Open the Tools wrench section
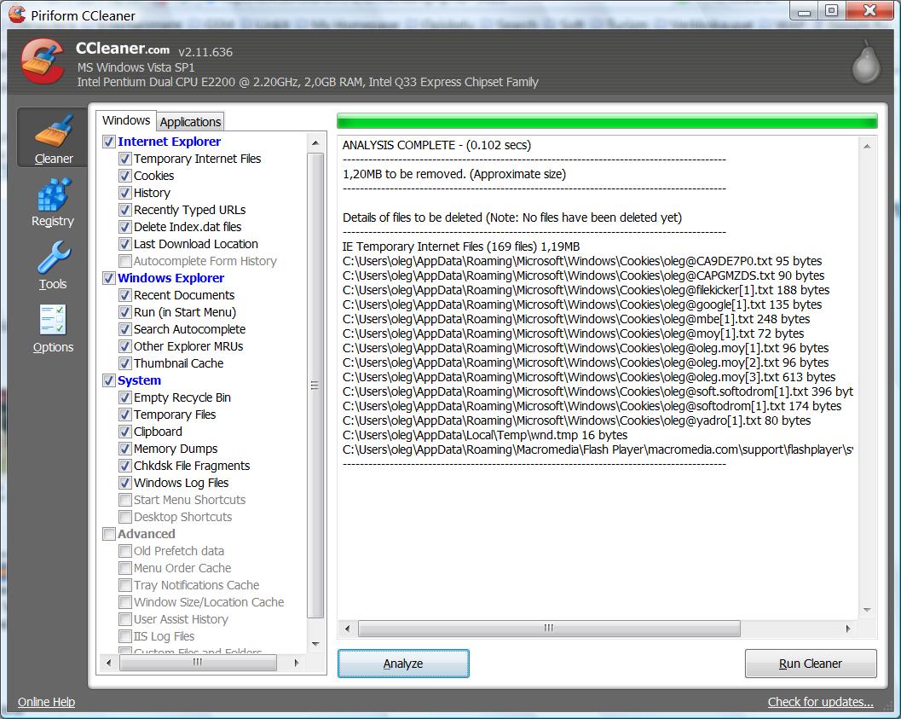 point(53,265)
